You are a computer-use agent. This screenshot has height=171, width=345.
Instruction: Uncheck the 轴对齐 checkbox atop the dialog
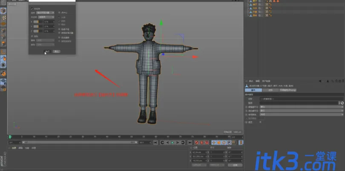click(32, 8)
